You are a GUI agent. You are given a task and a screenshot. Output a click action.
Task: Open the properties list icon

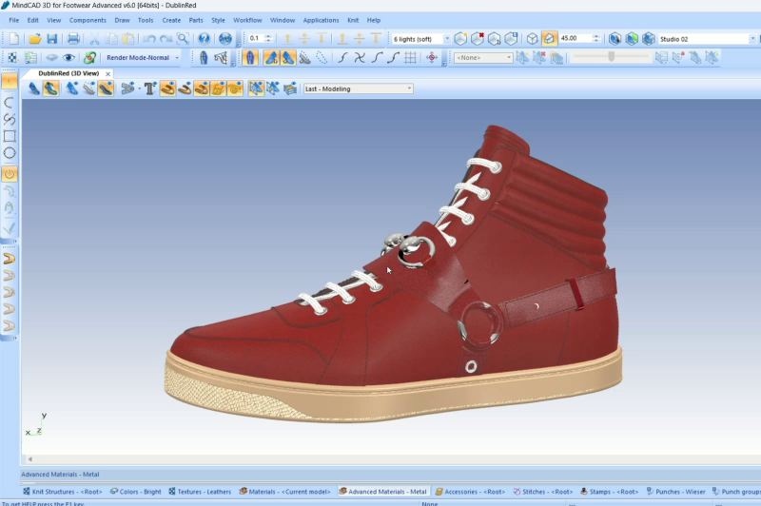point(30,58)
